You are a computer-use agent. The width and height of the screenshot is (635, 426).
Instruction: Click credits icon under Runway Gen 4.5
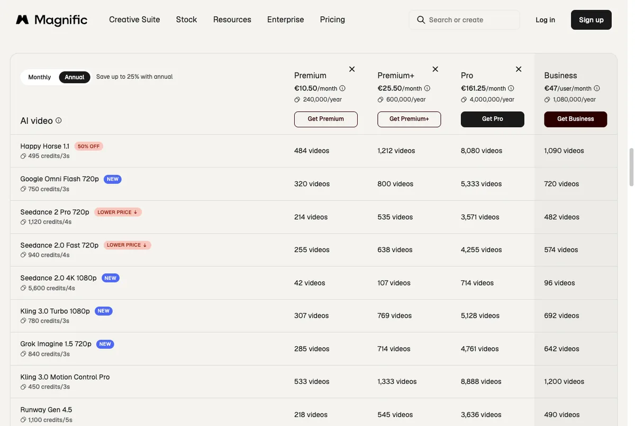[x=23, y=420]
